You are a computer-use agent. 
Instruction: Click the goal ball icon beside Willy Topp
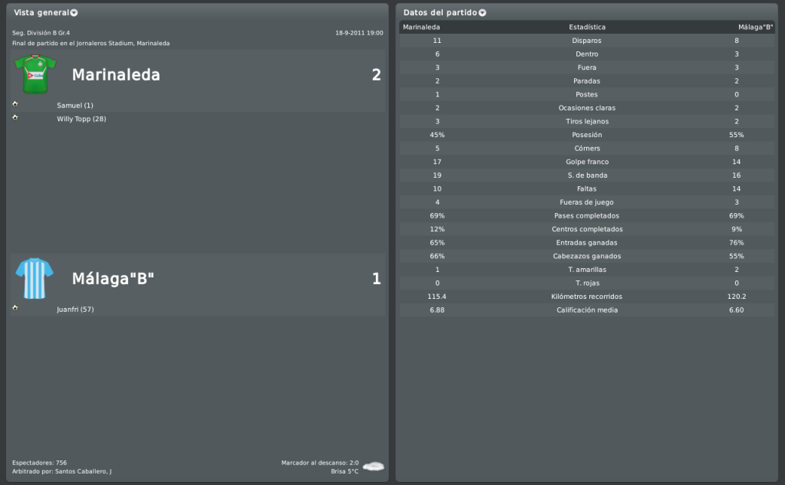point(15,117)
